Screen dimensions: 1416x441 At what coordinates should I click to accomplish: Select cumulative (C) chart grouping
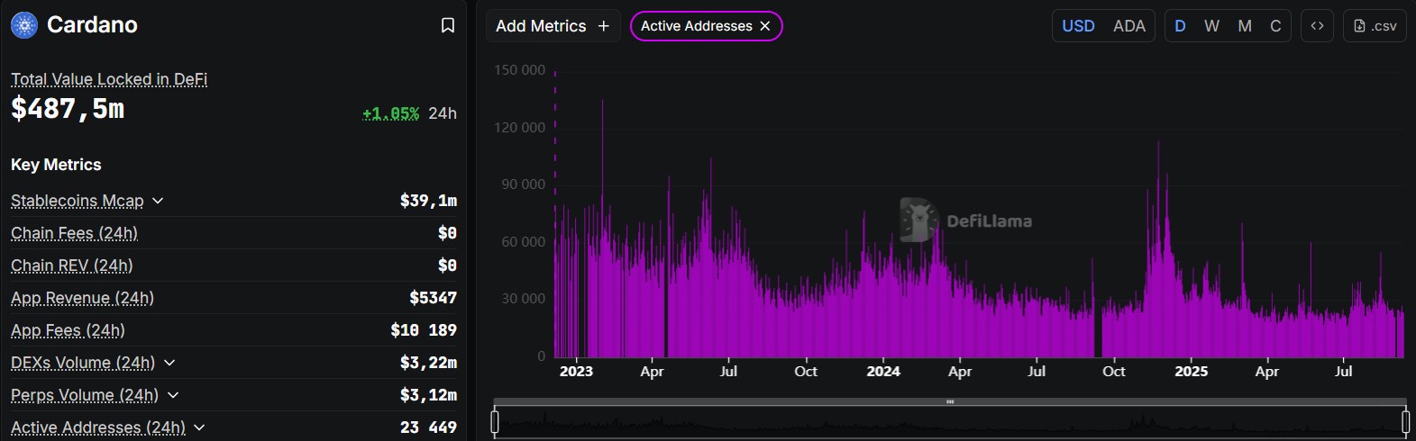1275,26
